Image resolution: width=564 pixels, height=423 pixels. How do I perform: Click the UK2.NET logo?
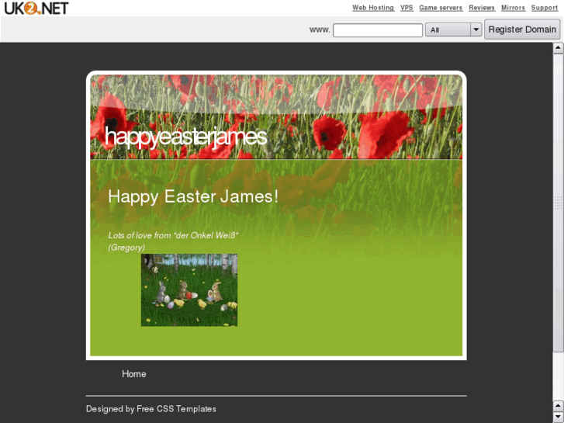click(x=36, y=8)
